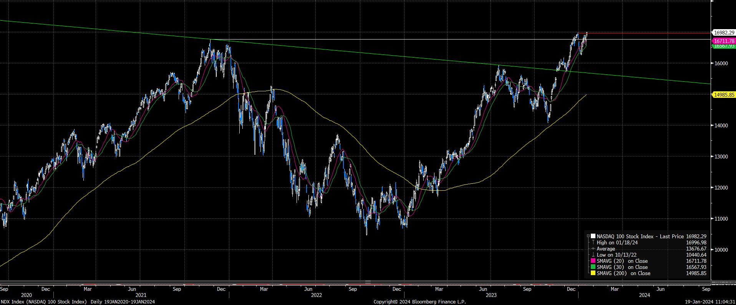Click the 'NDX Index (NASDAQ 100 Stock Index)' status text
Viewport: 736px width, 305px height.
(43, 302)
